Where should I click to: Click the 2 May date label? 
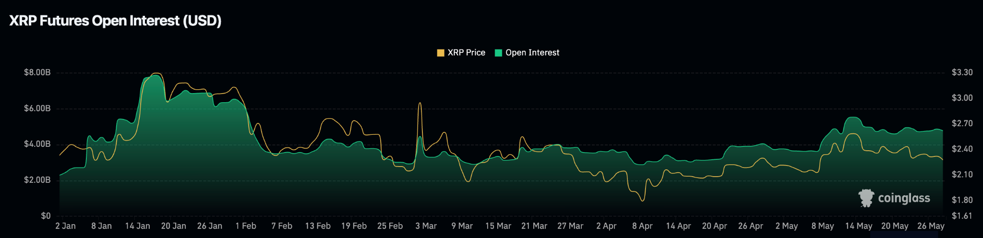click(x=787, y=226)
